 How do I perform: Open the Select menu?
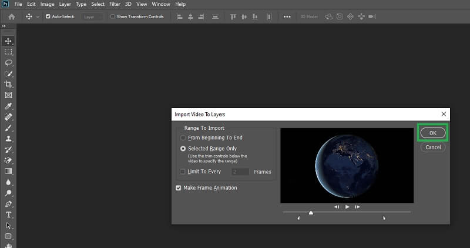tap(98, 4)
